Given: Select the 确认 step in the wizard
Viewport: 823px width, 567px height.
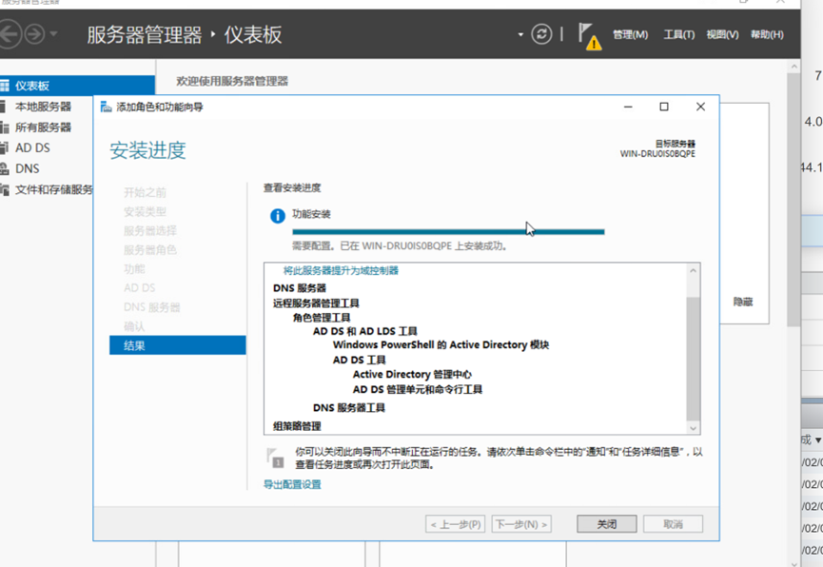Looking at the screenshot, I should pyautogui.click(x=134, y=326).
